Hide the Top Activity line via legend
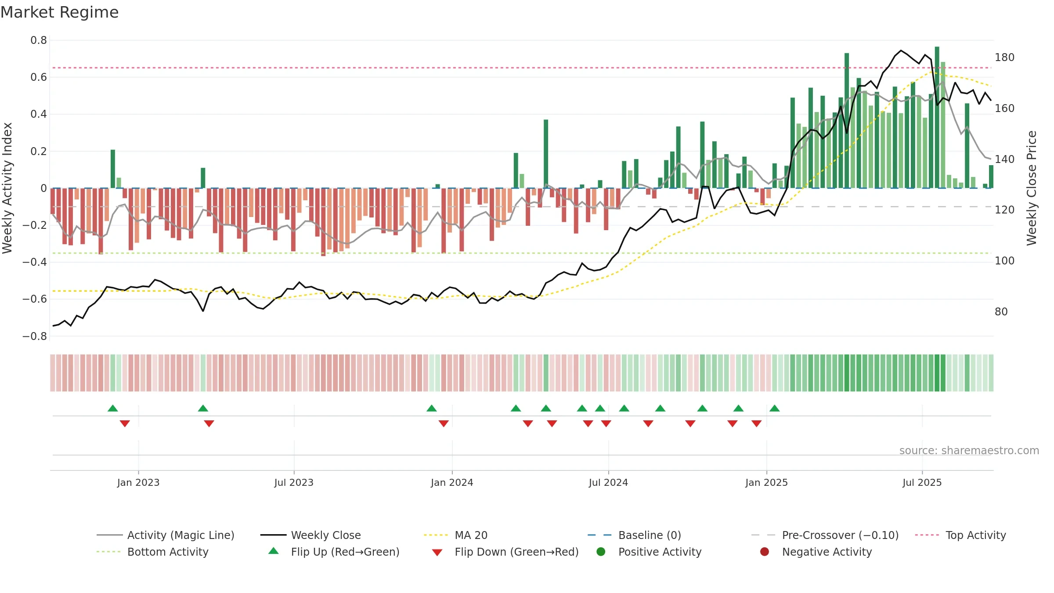This screenshot has height=593, width=1054. tap(960, 535)
